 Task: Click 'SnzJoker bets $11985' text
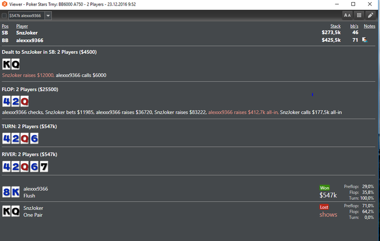69,112
